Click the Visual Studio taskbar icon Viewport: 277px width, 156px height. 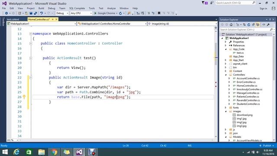coord(79,152)
